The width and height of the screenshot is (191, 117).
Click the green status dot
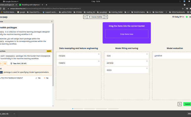click(x=187, y=17)
